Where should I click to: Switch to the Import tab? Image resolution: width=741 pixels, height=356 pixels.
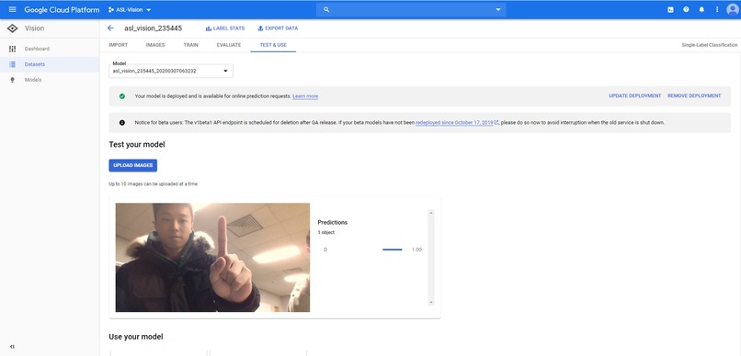point(119,45)
